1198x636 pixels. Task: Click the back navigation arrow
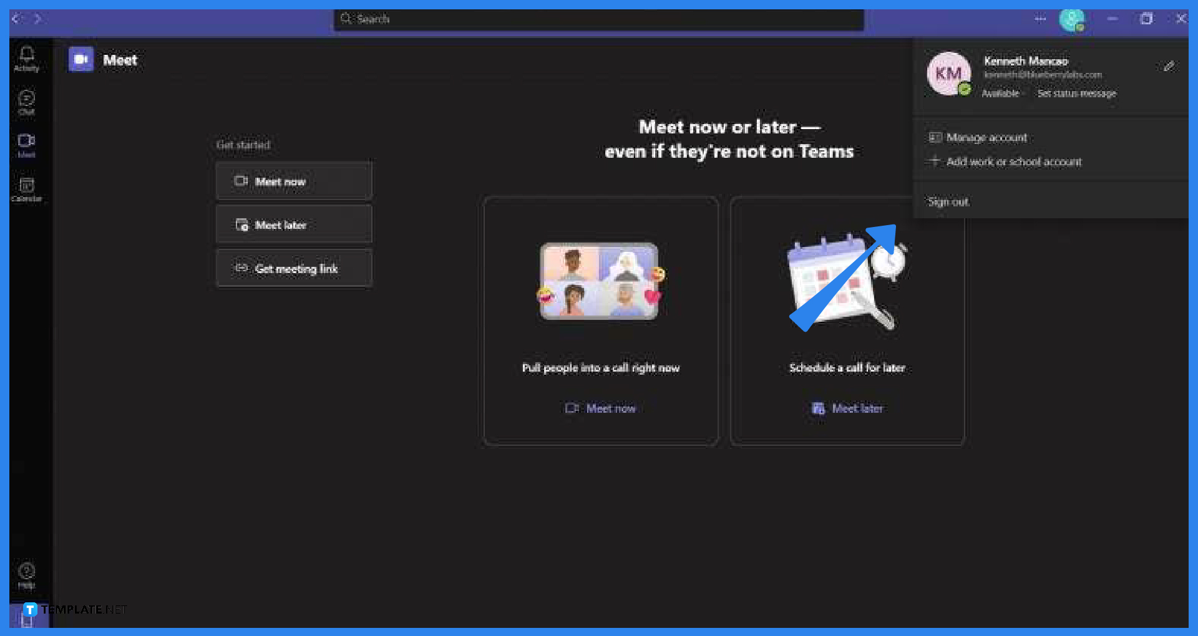click(15, 19)
